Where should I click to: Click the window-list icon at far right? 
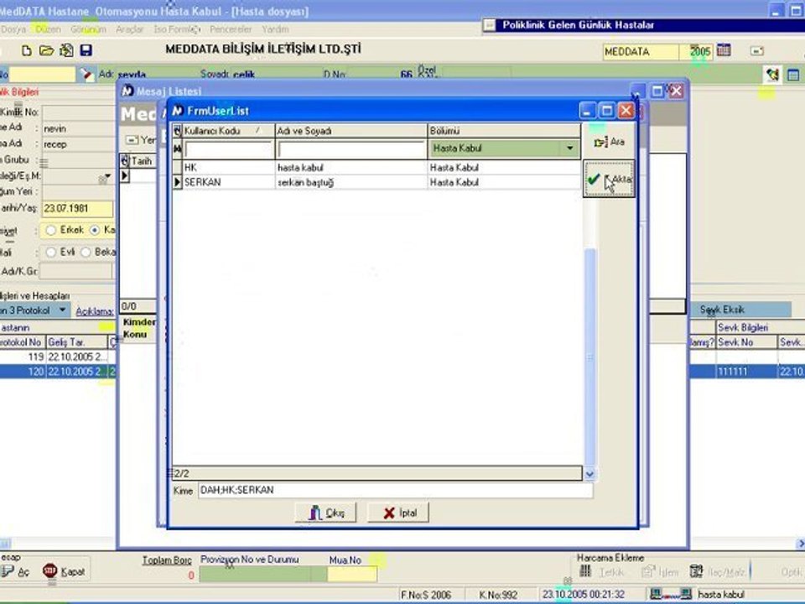tap(793, 75)
